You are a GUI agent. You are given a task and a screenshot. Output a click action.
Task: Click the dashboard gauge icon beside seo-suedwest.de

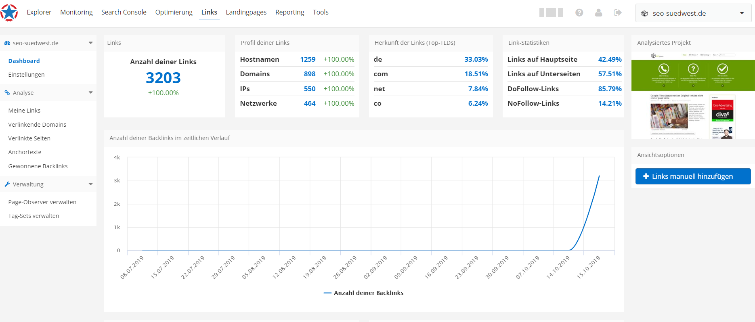coord(7,43)
